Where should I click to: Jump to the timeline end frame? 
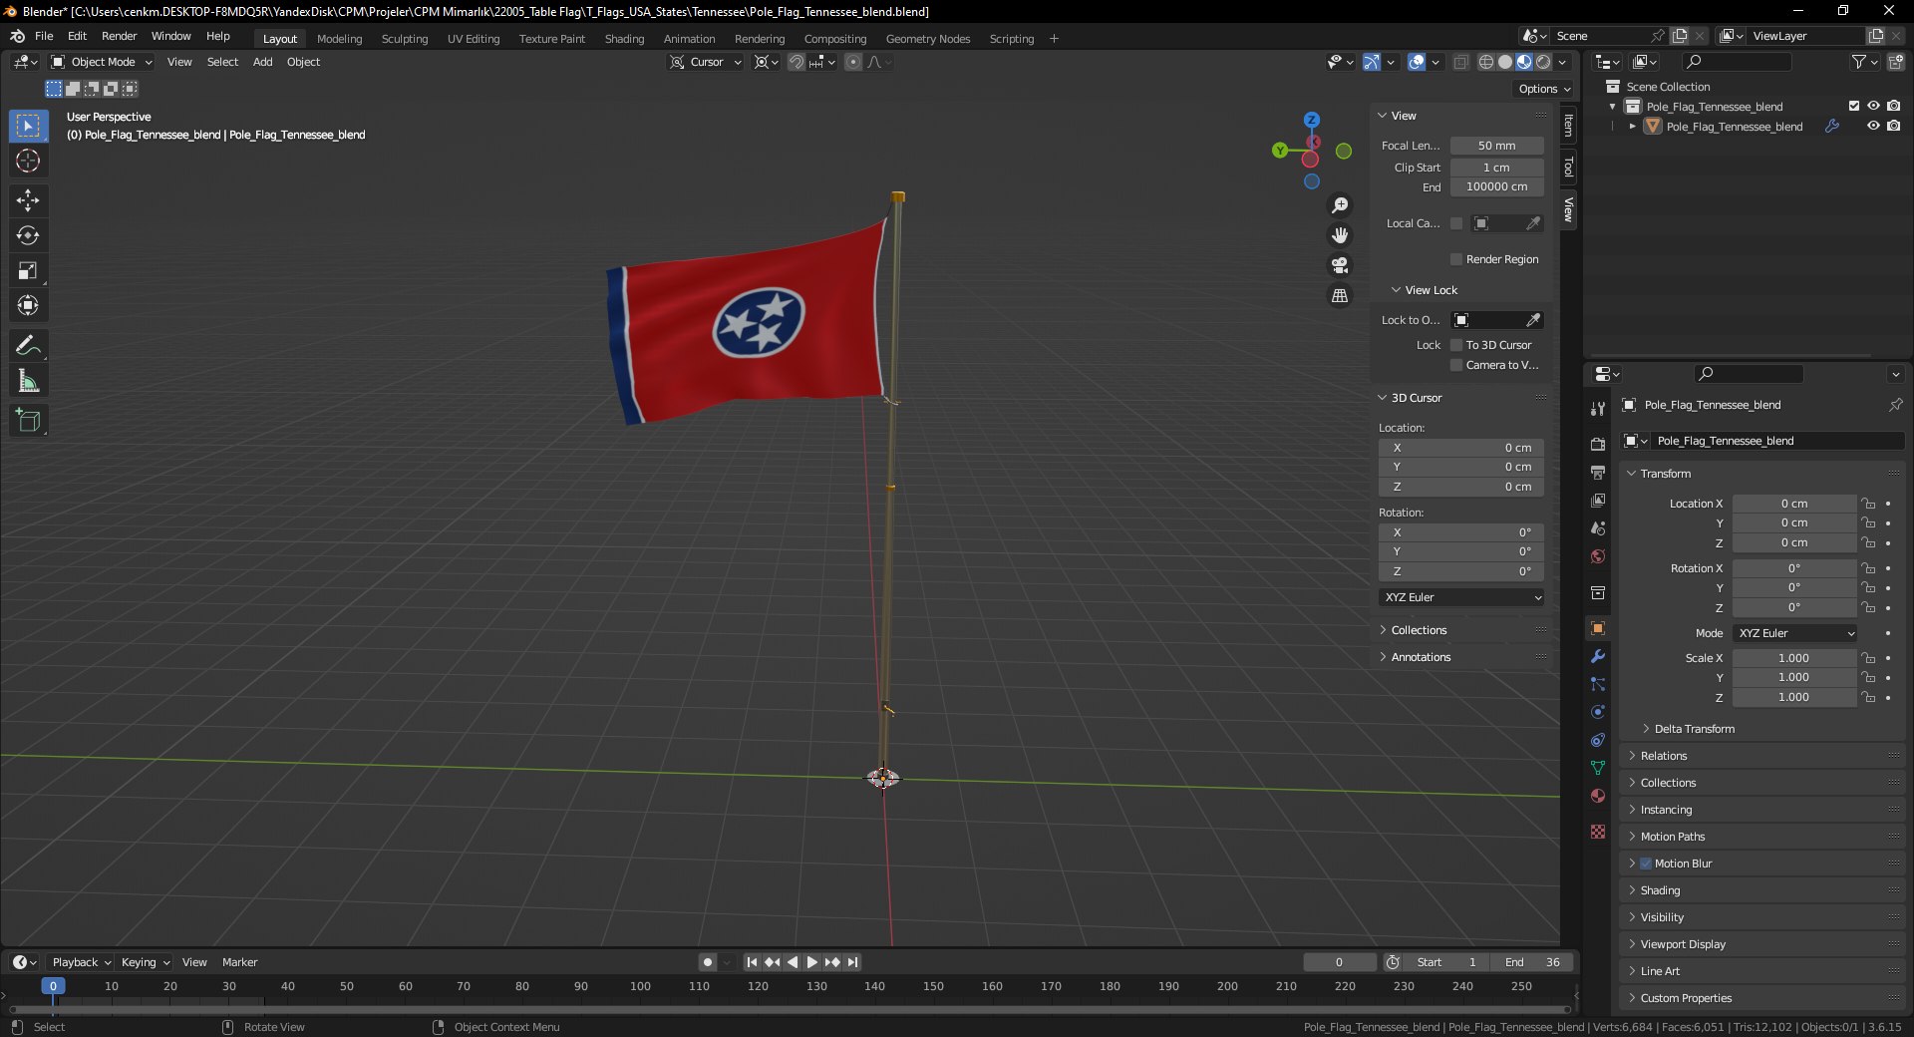pyautogui.click(x=852, y=962)
